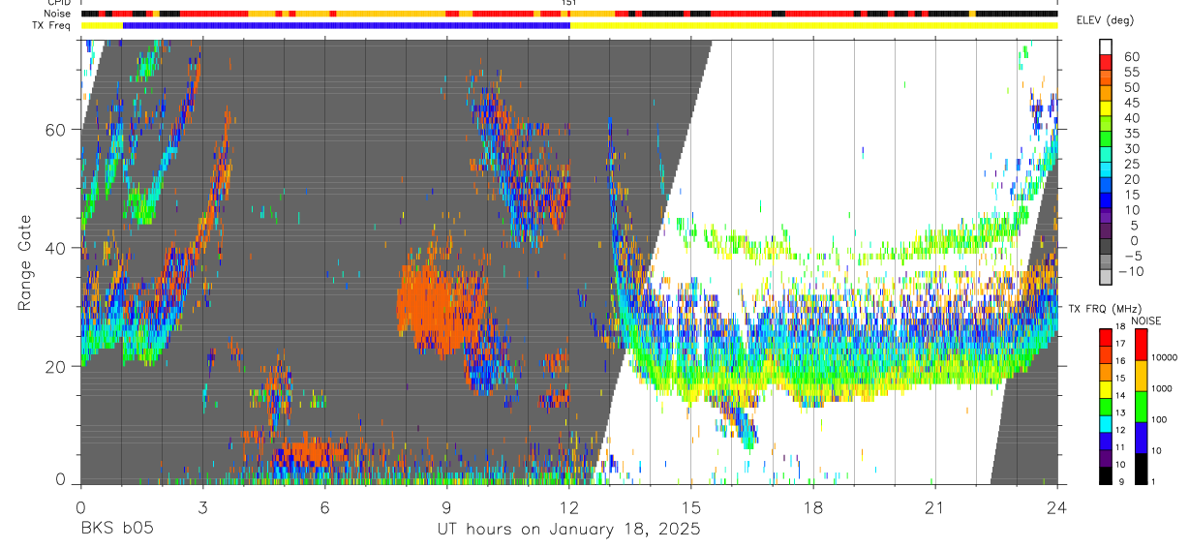Click the UT hours on January 18, 2025 title
The image size is (1189, 549).
coord(567,531)
